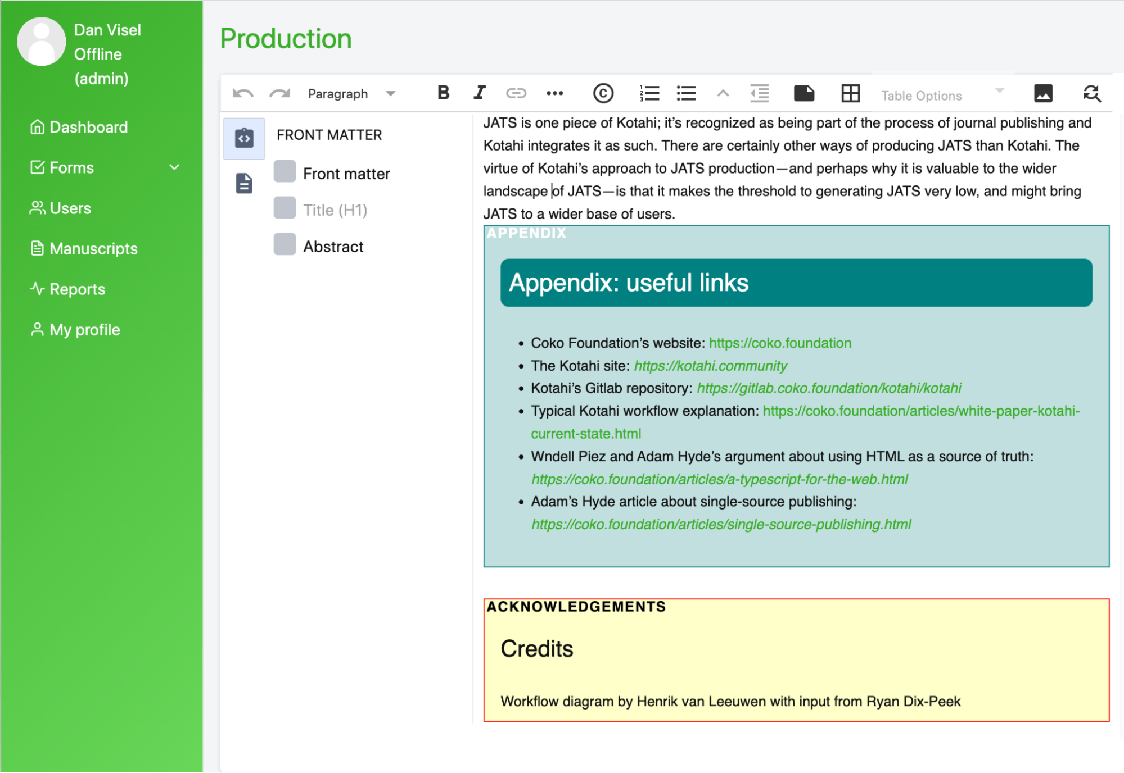Click the ordered list icon

[x=648, y=93]
